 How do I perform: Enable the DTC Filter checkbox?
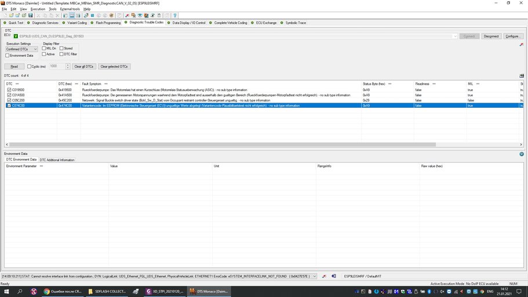[61, 54]
